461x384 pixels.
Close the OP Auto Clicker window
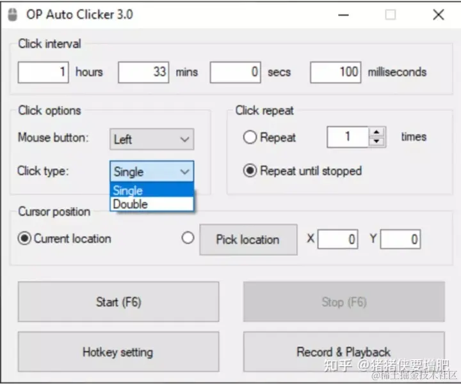[439, 15]
